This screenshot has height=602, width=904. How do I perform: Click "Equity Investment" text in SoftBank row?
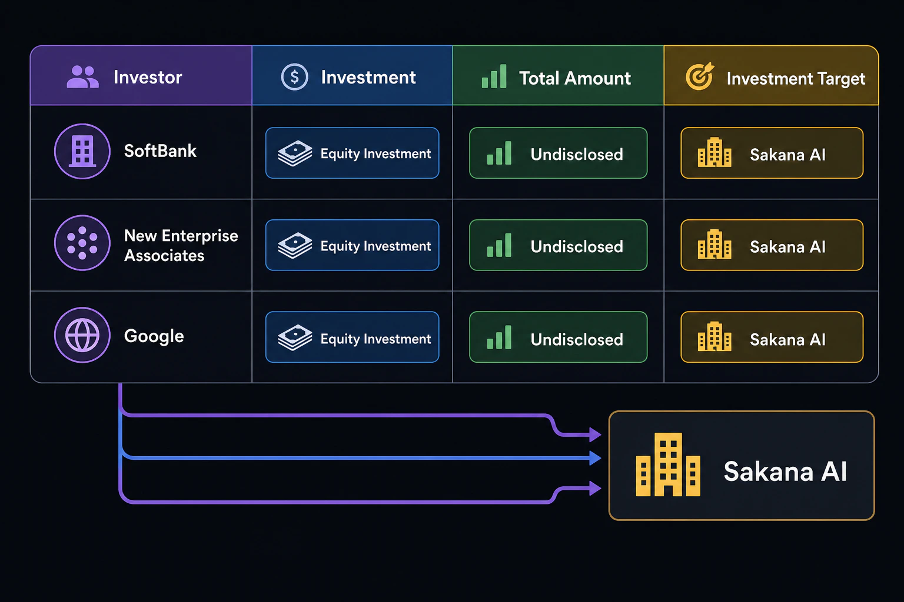pos(375,154)
